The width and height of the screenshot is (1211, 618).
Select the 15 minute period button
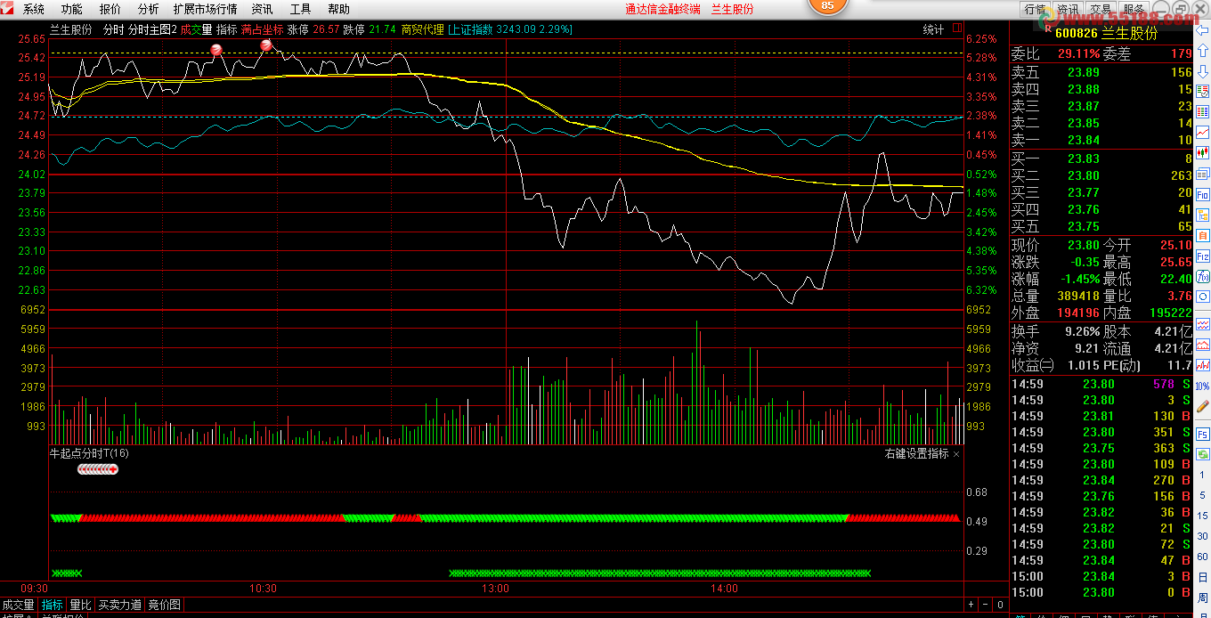click(x=1202, y=516)
